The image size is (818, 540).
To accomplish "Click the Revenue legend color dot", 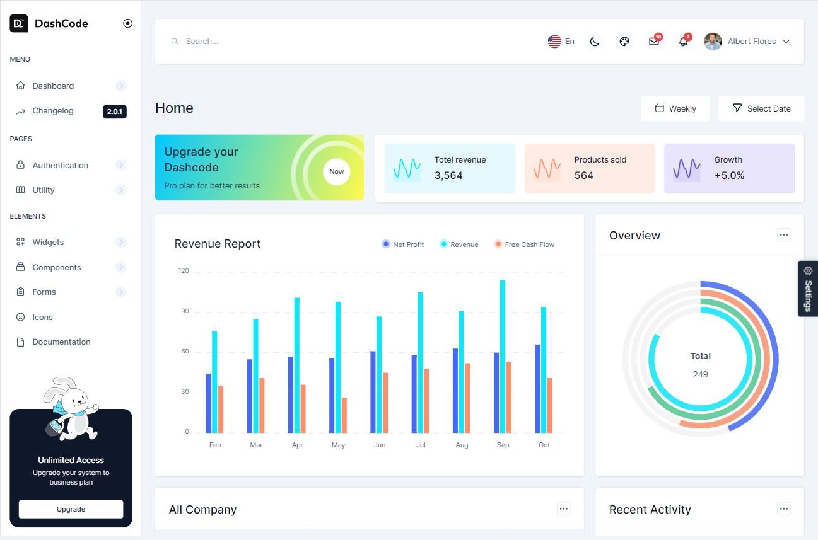I will coord(444,244).
